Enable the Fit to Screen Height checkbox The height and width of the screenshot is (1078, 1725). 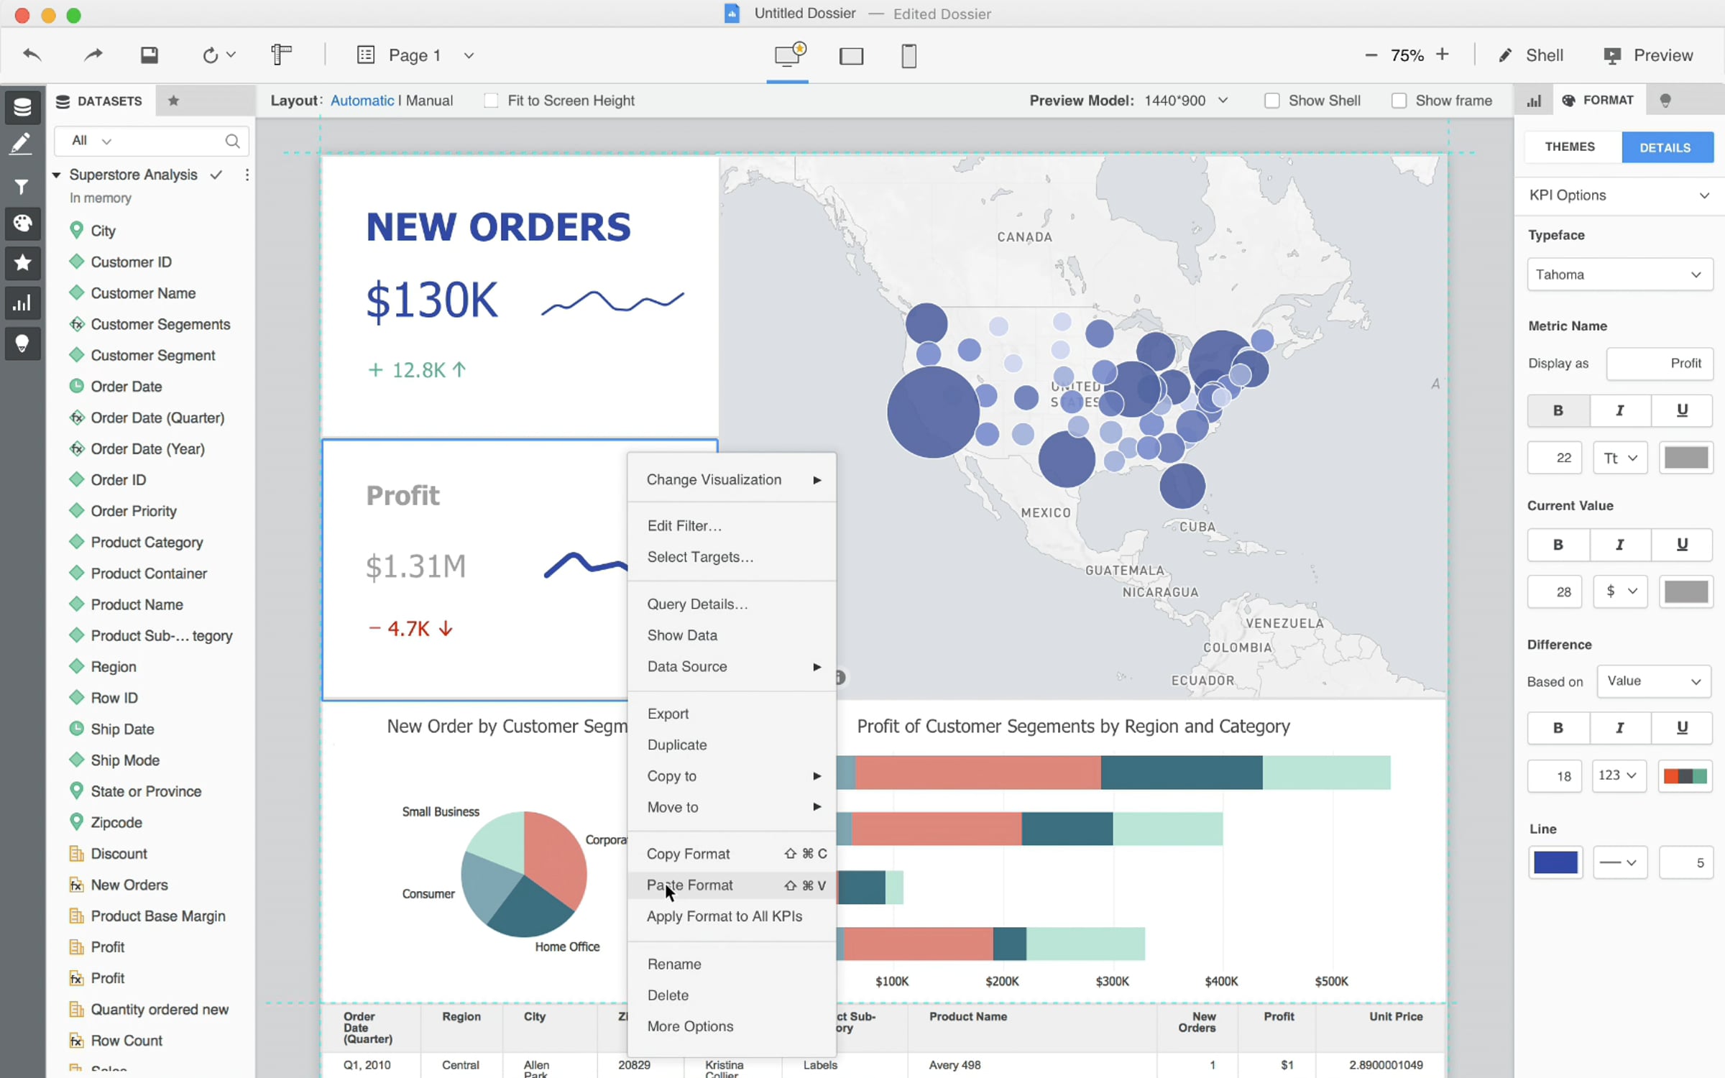[x=491, y=101]
